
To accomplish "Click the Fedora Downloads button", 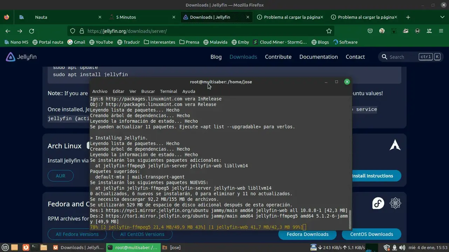I will click(307, 234).
